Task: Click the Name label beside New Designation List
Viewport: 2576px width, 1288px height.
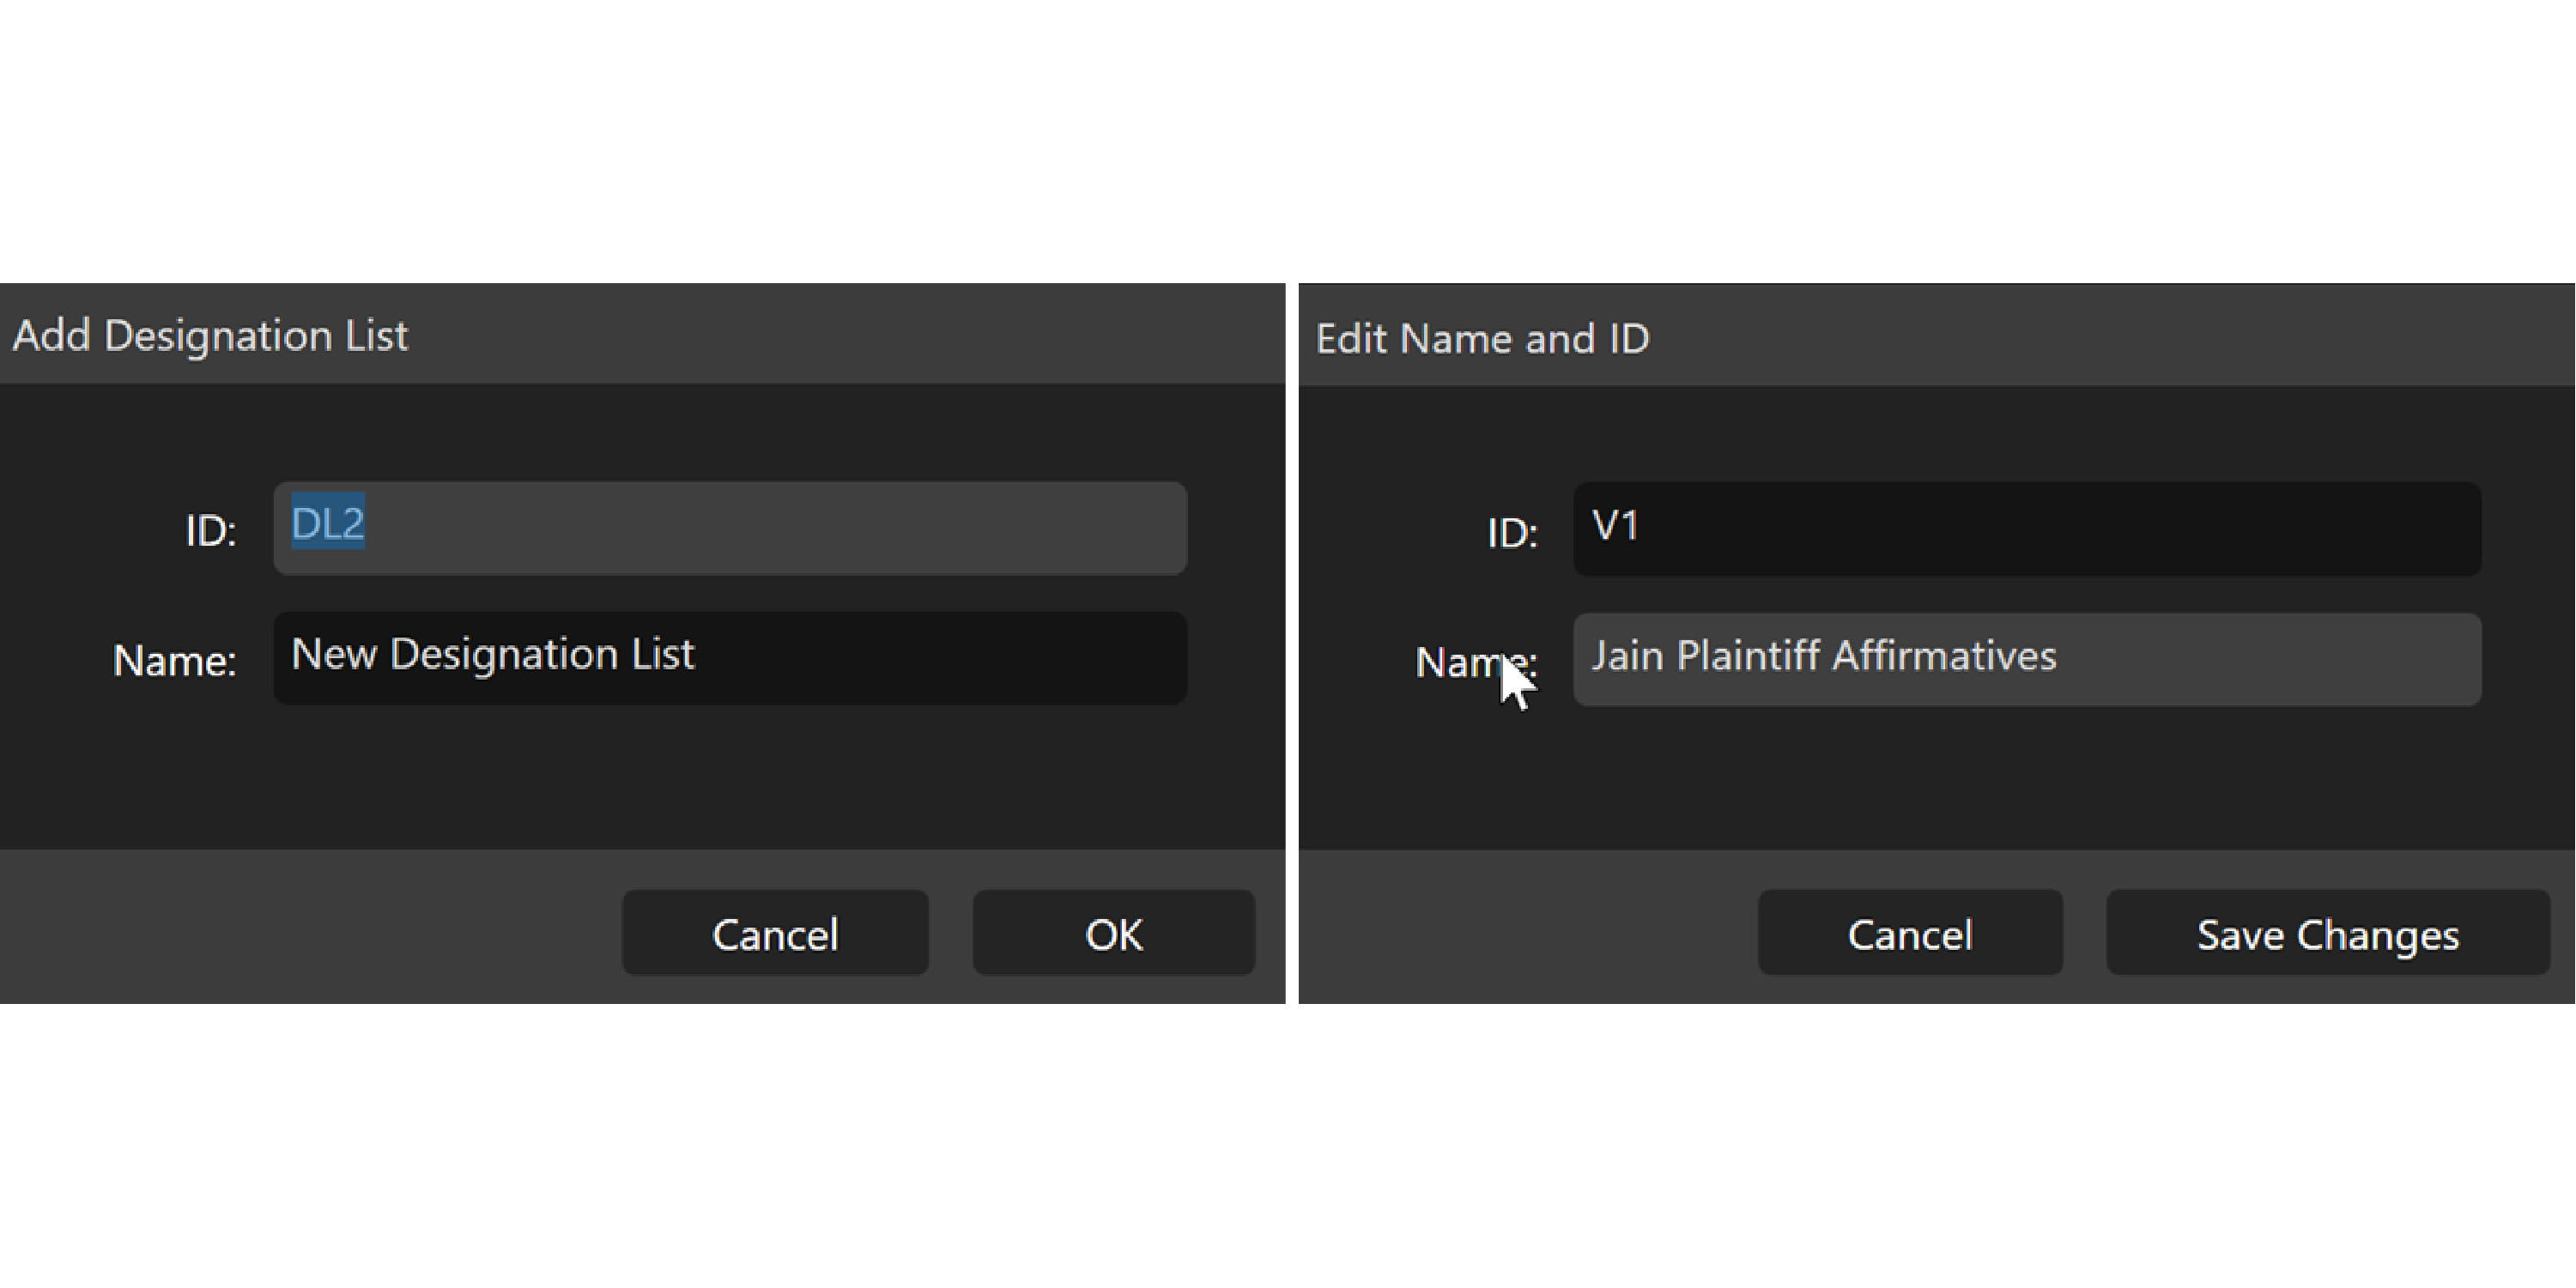Action: [x=175, y=661]
